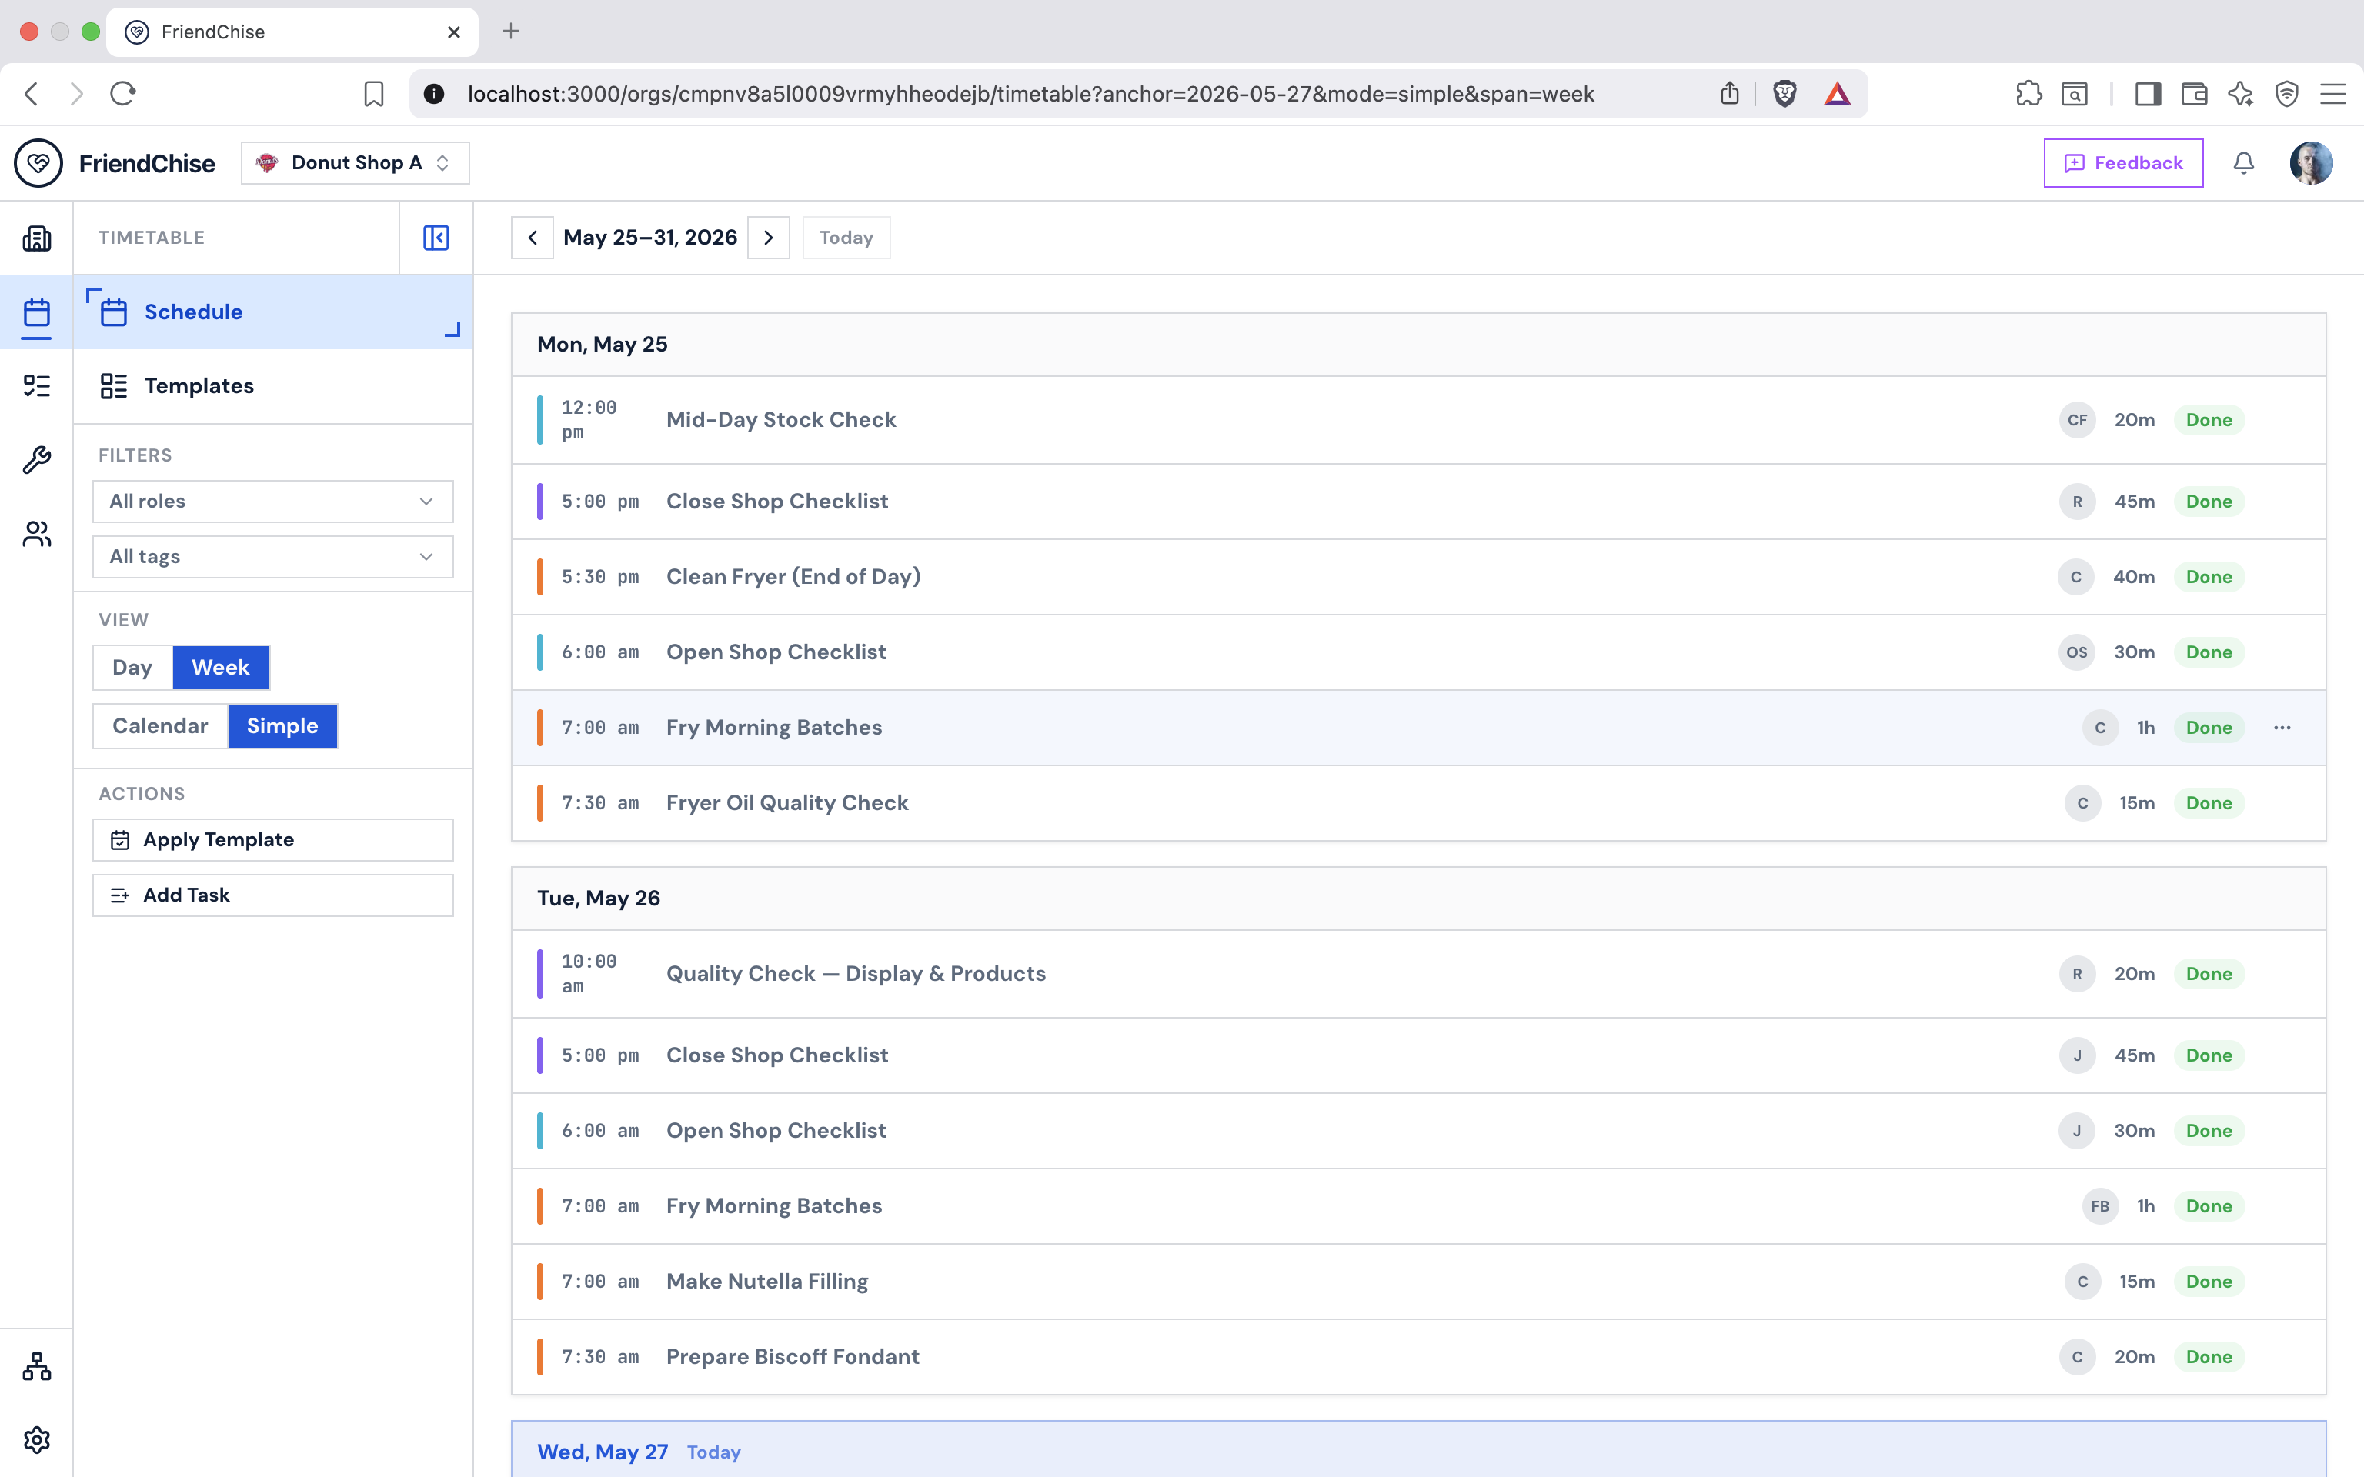Click the browser bookmark icon

coord(373,94)
